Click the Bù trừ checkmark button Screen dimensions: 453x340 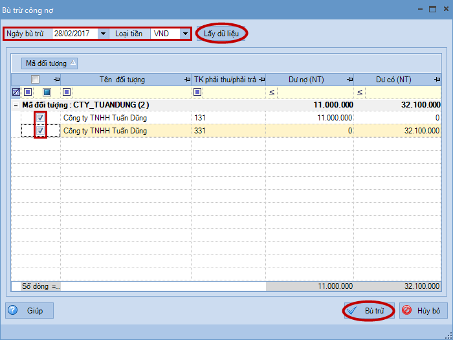368,311
